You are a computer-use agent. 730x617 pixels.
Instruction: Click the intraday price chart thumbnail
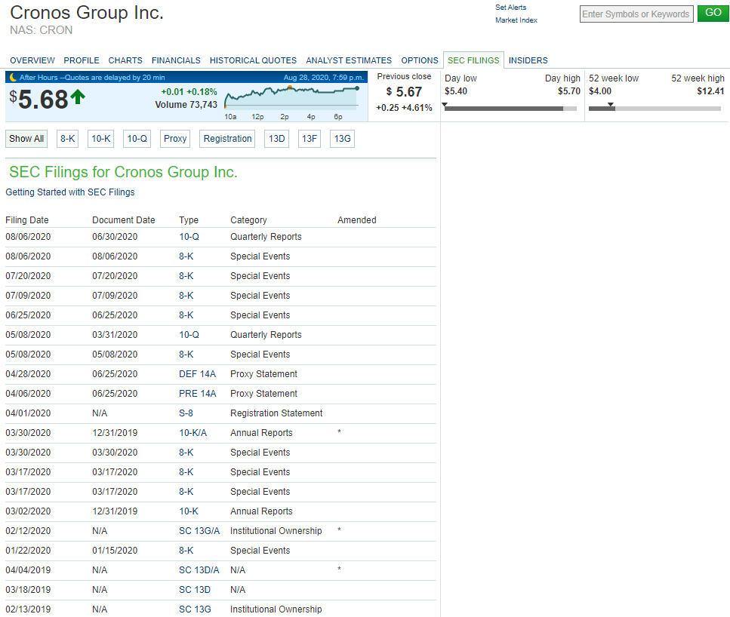coord(291,97)
